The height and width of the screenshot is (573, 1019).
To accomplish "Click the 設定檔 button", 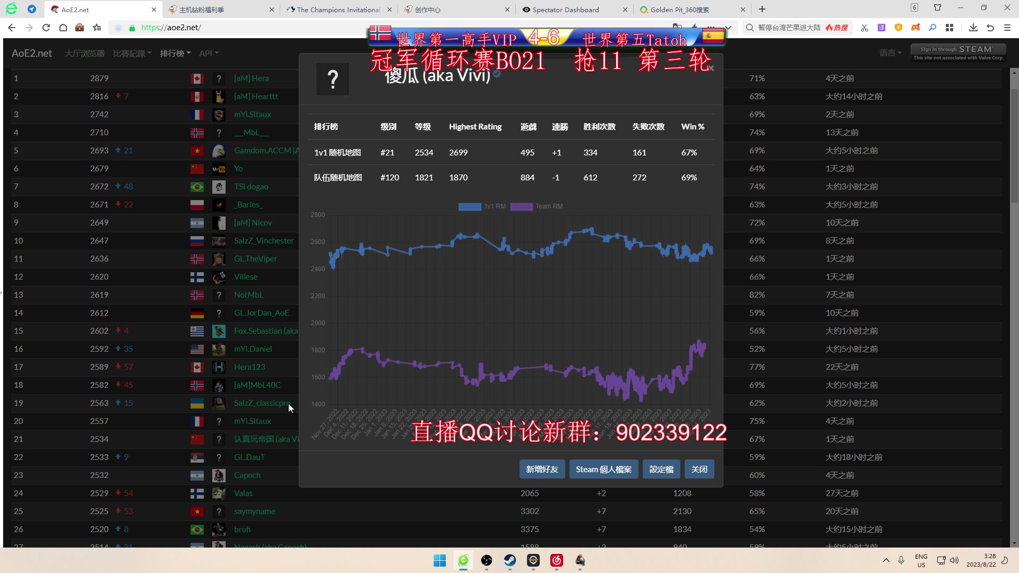I will tap(661, 469).
